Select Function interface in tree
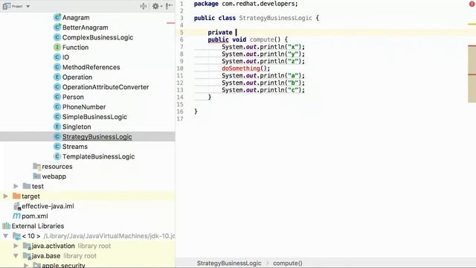The width and height of the screenshot is (476, 268). 75,48
